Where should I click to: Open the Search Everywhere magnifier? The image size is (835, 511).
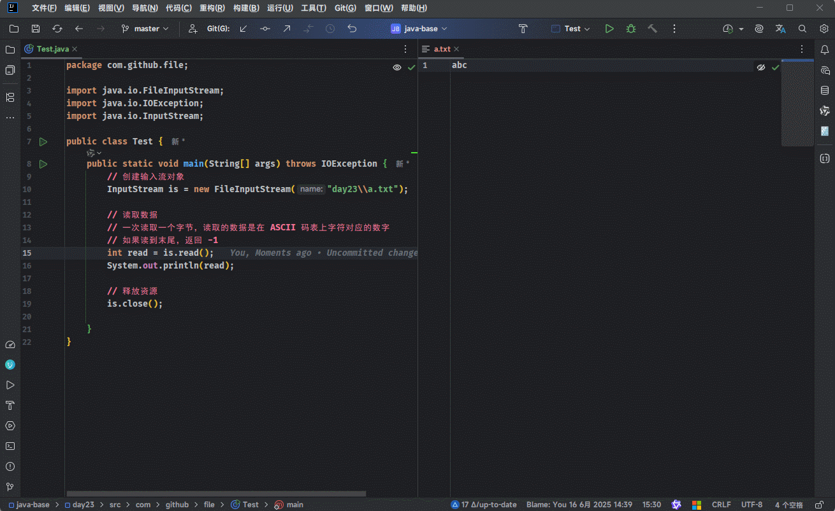click(x=802, y=29)
